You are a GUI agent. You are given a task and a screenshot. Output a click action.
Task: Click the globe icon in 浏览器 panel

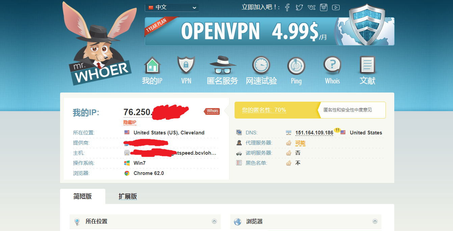[x=238, y=222]
